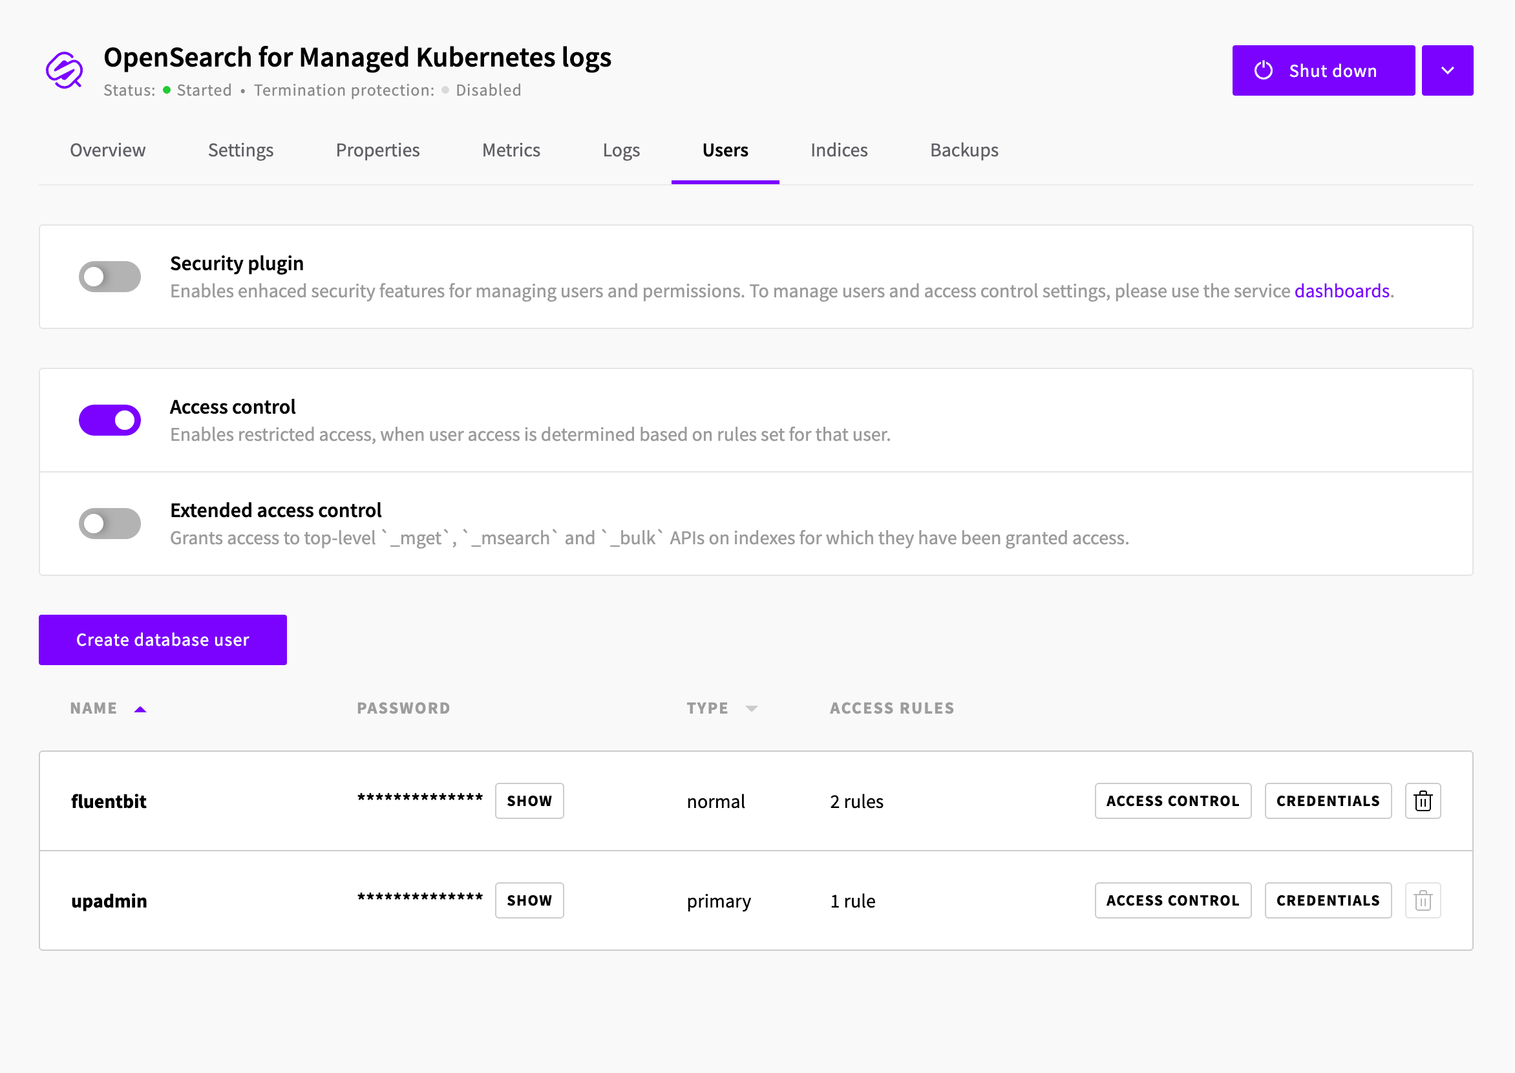
Task: Click the '1 rule' access rules cell
Action: pyautogui.click(x=853, y=901)
